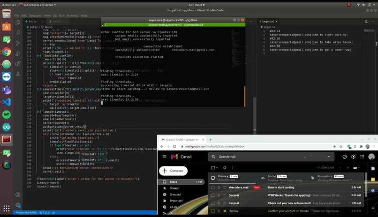Open Visual Studio Code from the dock
The height and width of the screenshot is (217, 378).
pyautogui.click(x=7, y=102)
